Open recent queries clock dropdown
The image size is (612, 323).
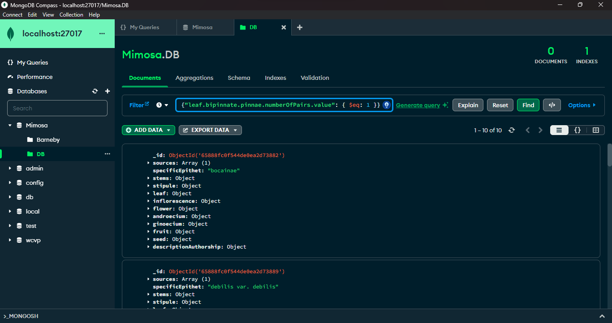162,105
